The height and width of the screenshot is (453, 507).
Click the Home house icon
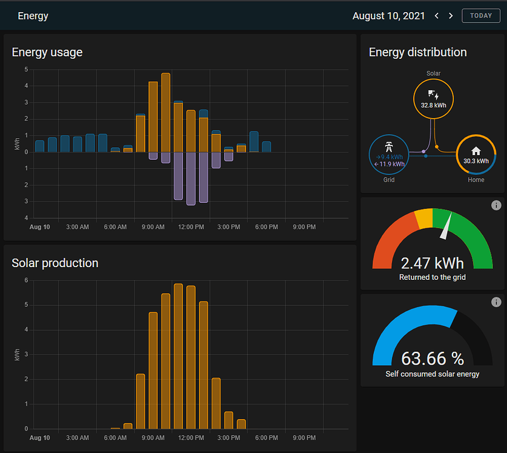[x=476, y=151]
